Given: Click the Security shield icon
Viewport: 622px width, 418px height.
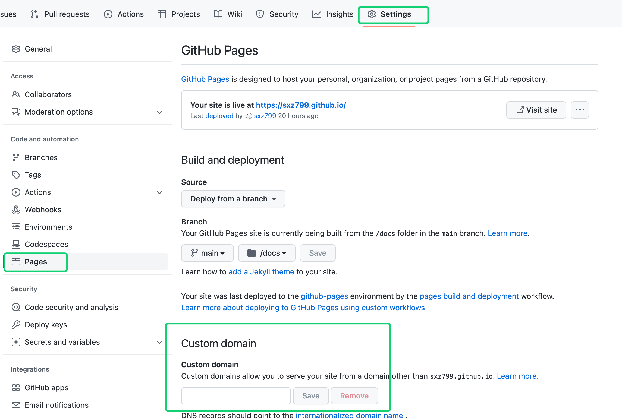Looking at the screenshot, I should (x=260, y=14).
